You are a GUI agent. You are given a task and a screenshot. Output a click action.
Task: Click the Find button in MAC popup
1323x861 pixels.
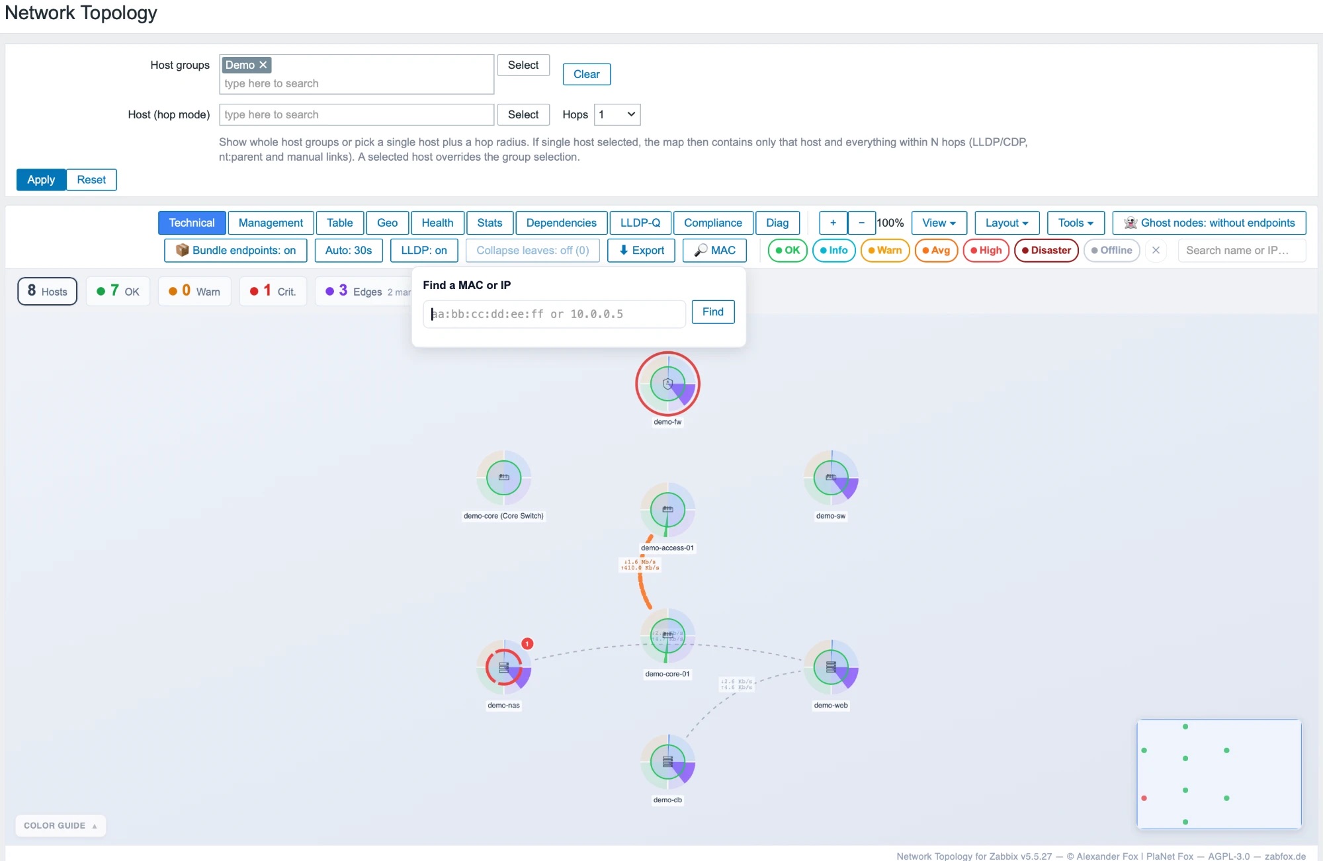(712, 311)
